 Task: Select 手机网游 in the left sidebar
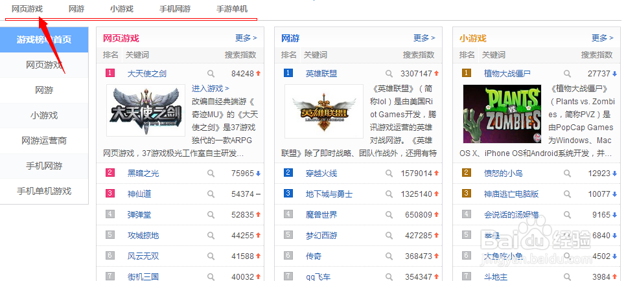44,166
